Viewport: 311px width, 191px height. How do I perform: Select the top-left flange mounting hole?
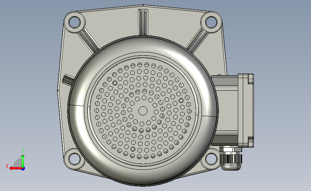(x=75, y=22)
